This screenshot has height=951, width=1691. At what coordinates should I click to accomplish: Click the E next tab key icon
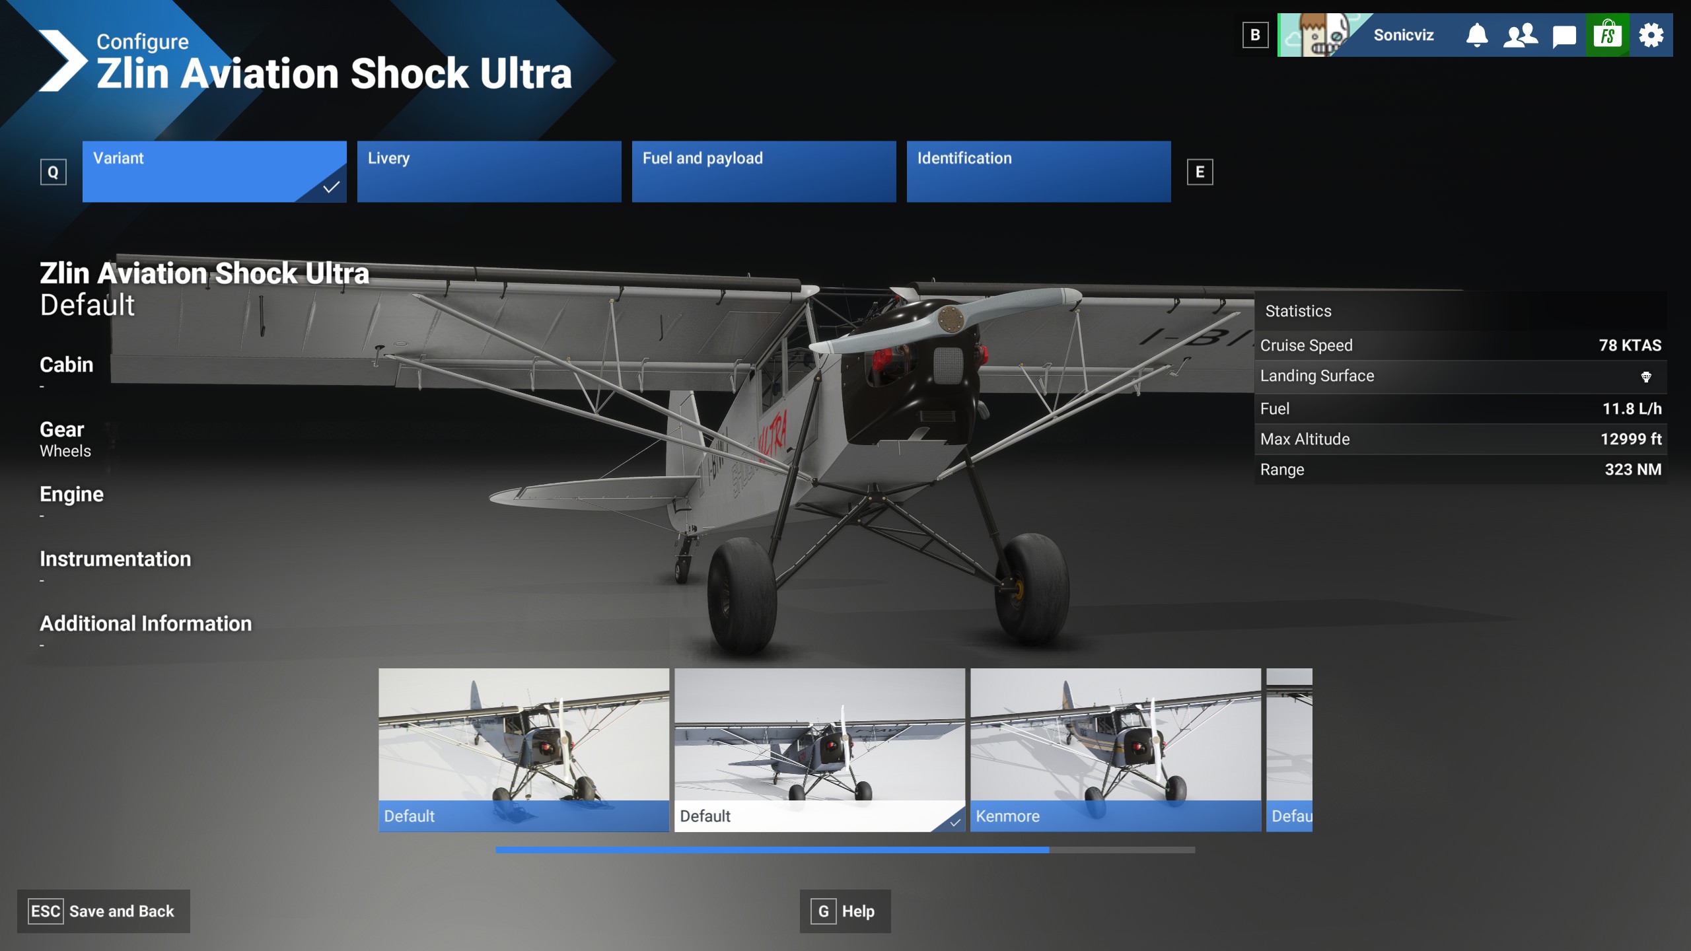1200,172
